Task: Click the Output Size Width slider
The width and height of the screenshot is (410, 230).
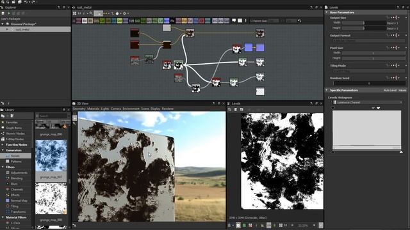Action: point(364,23)
